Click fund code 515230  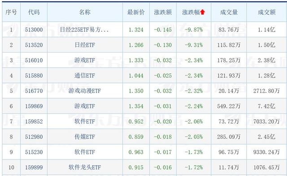click(x=34, y=152)
